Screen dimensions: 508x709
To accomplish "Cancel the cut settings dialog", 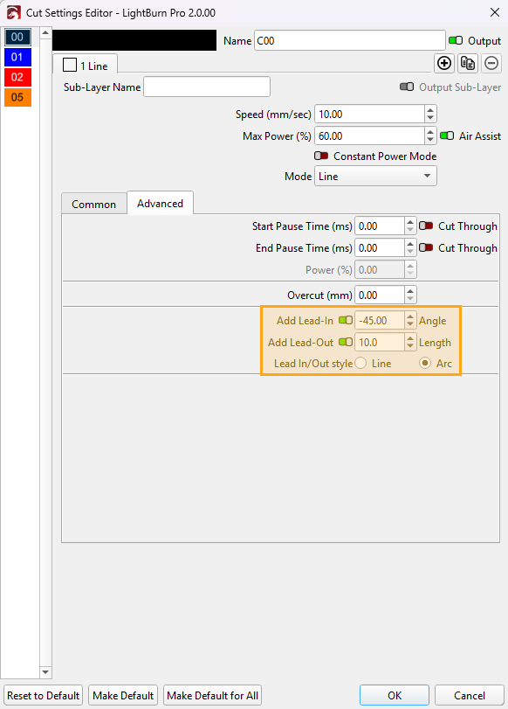I will click(x=470, y=695).
